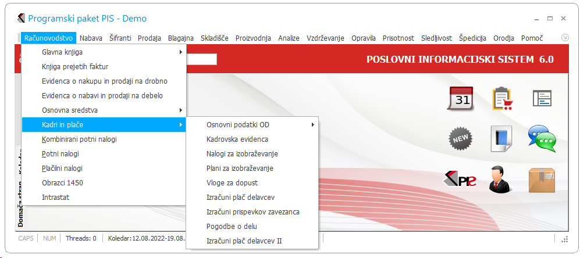Open the chat speech bubbles icon
The width and height of the screenshot is (580, 258).
pos(542,139)
